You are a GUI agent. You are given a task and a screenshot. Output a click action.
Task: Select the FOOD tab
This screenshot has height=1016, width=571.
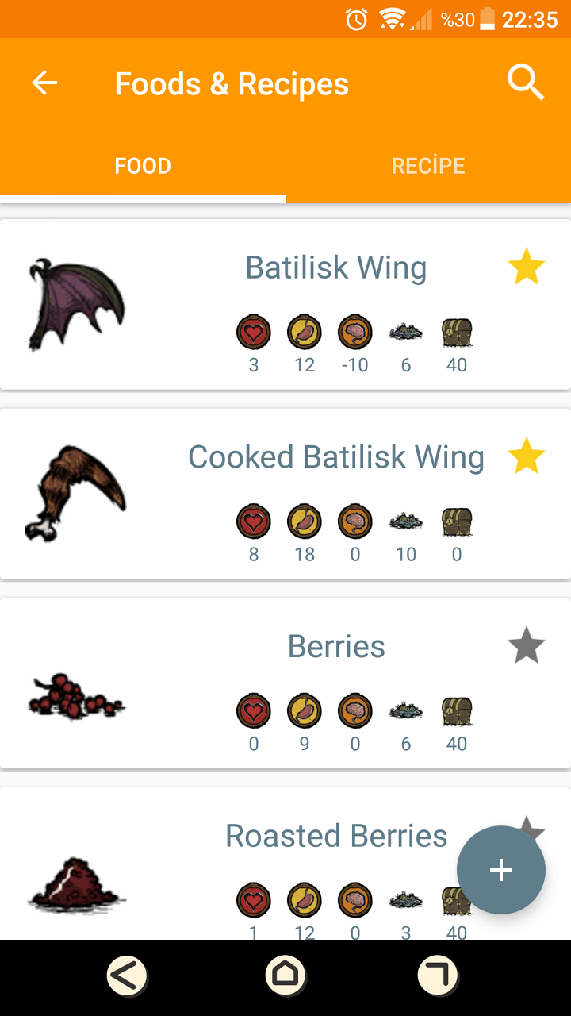[143, 166]
